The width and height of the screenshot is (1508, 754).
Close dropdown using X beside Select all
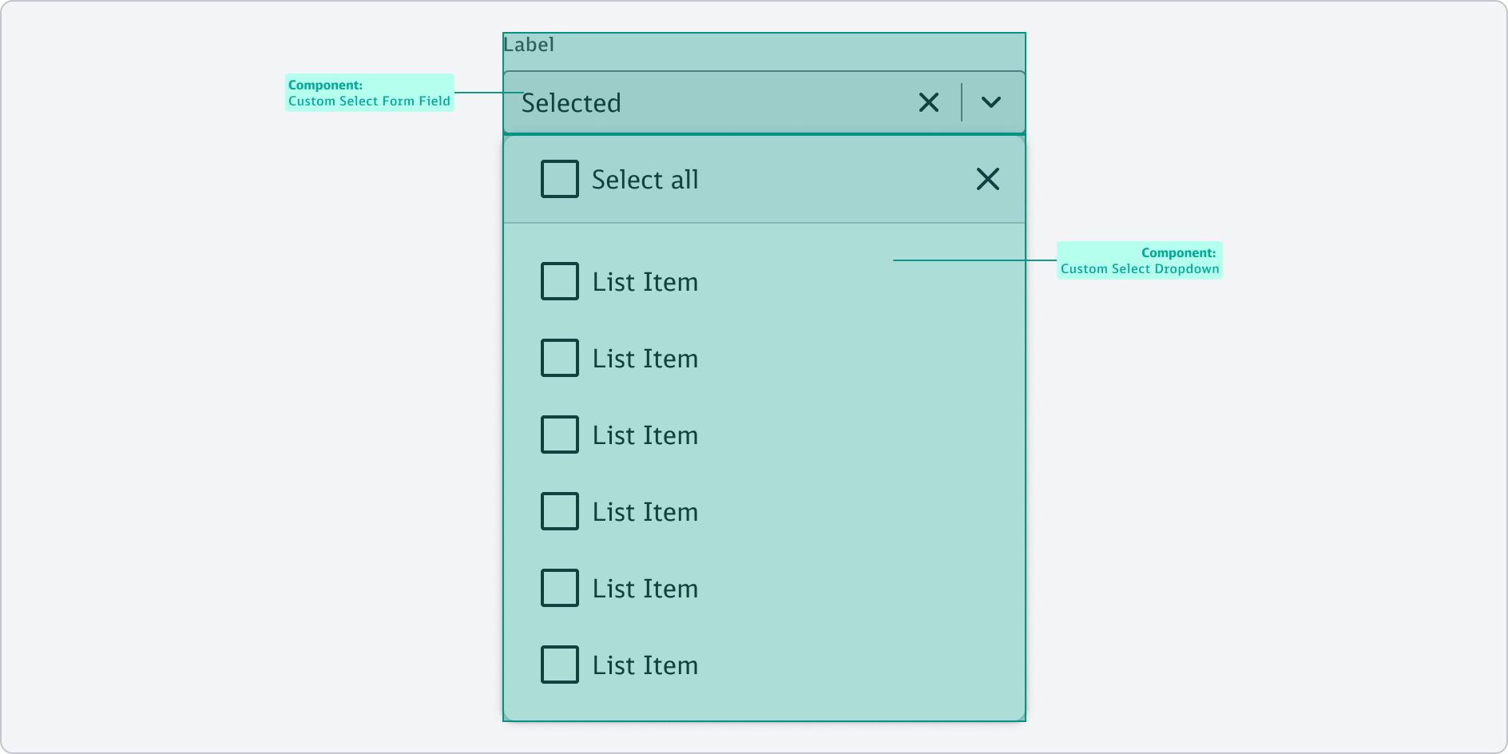[x=987, y=179]
